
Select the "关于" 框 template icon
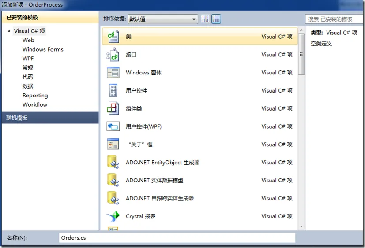point(113,144)
